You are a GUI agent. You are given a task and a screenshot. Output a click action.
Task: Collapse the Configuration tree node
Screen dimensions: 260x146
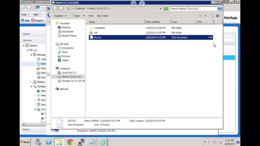(31, 86)
